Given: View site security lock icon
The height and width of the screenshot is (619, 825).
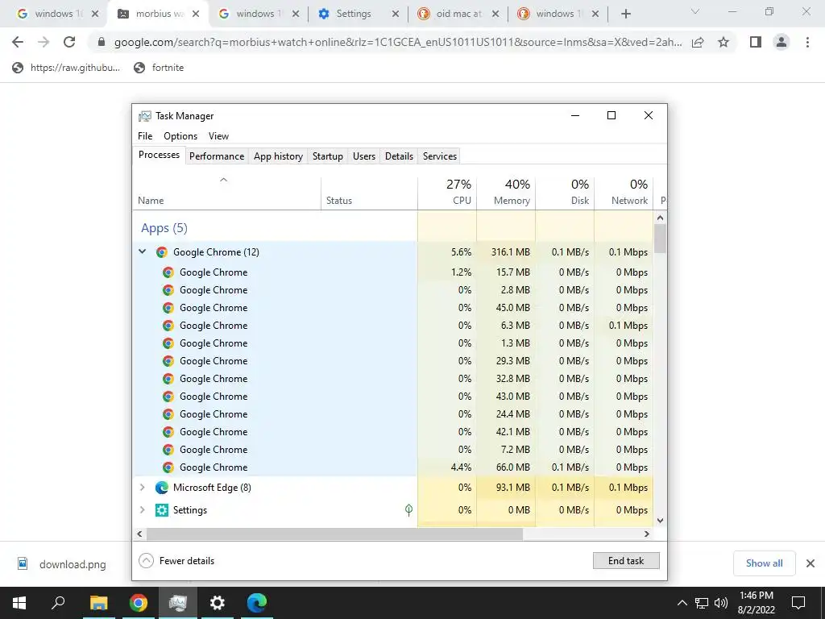Looking at the screenshot, I should tap(102, 43).
